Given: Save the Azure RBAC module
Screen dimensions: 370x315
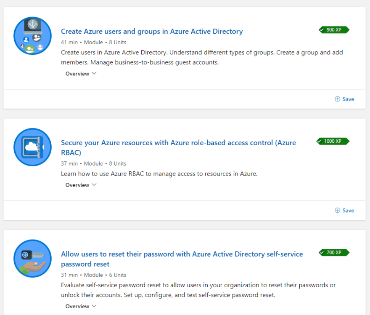Looking at the screenshot, I should point(344,210).
